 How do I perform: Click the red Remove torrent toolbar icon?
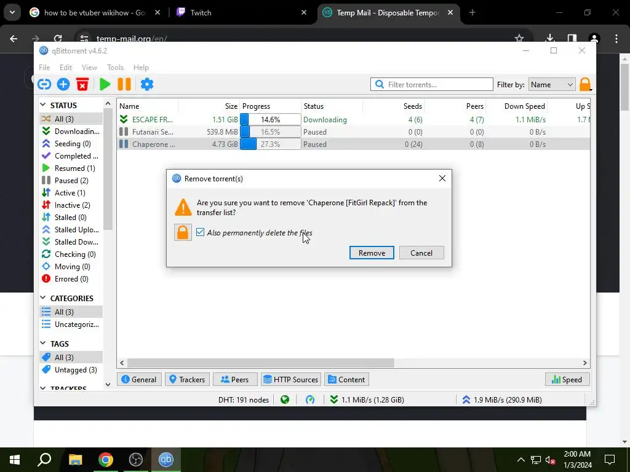pos(82,84)
